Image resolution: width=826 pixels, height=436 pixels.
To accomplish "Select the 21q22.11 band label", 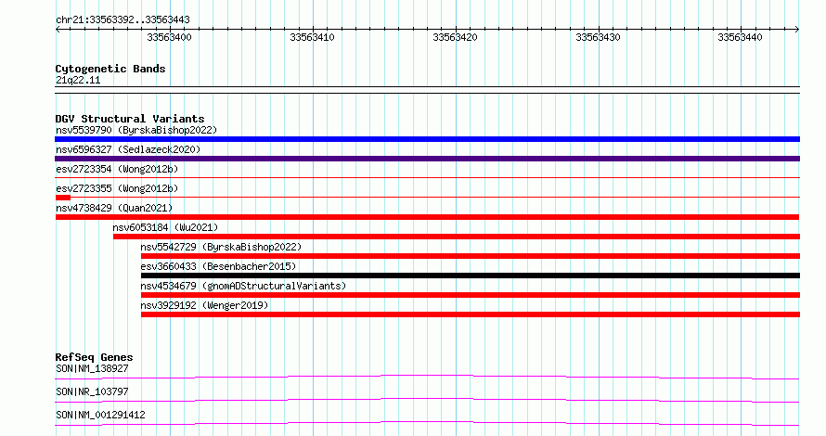I will [x=78, y=81].
